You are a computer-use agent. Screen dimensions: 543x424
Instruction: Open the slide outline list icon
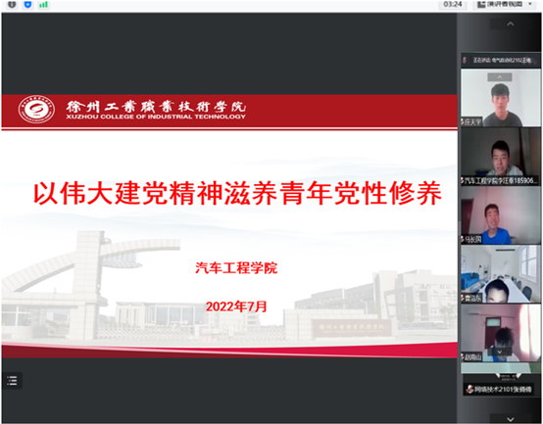[12, 381]
